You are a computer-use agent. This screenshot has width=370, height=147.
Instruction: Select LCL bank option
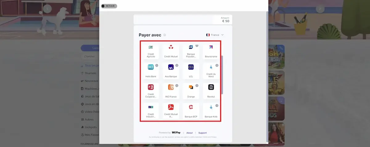[x=191, y=71]
